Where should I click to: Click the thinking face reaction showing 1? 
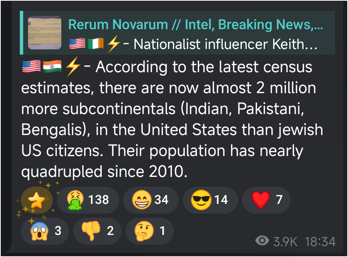pyautogui.click(x=150, y=231)
